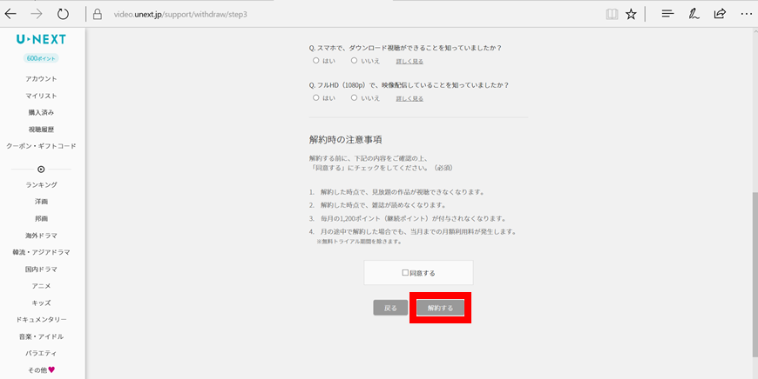Open 詳しく見る link for download question
The width and height of the screenshot is (758, 379).
point(409,61)
